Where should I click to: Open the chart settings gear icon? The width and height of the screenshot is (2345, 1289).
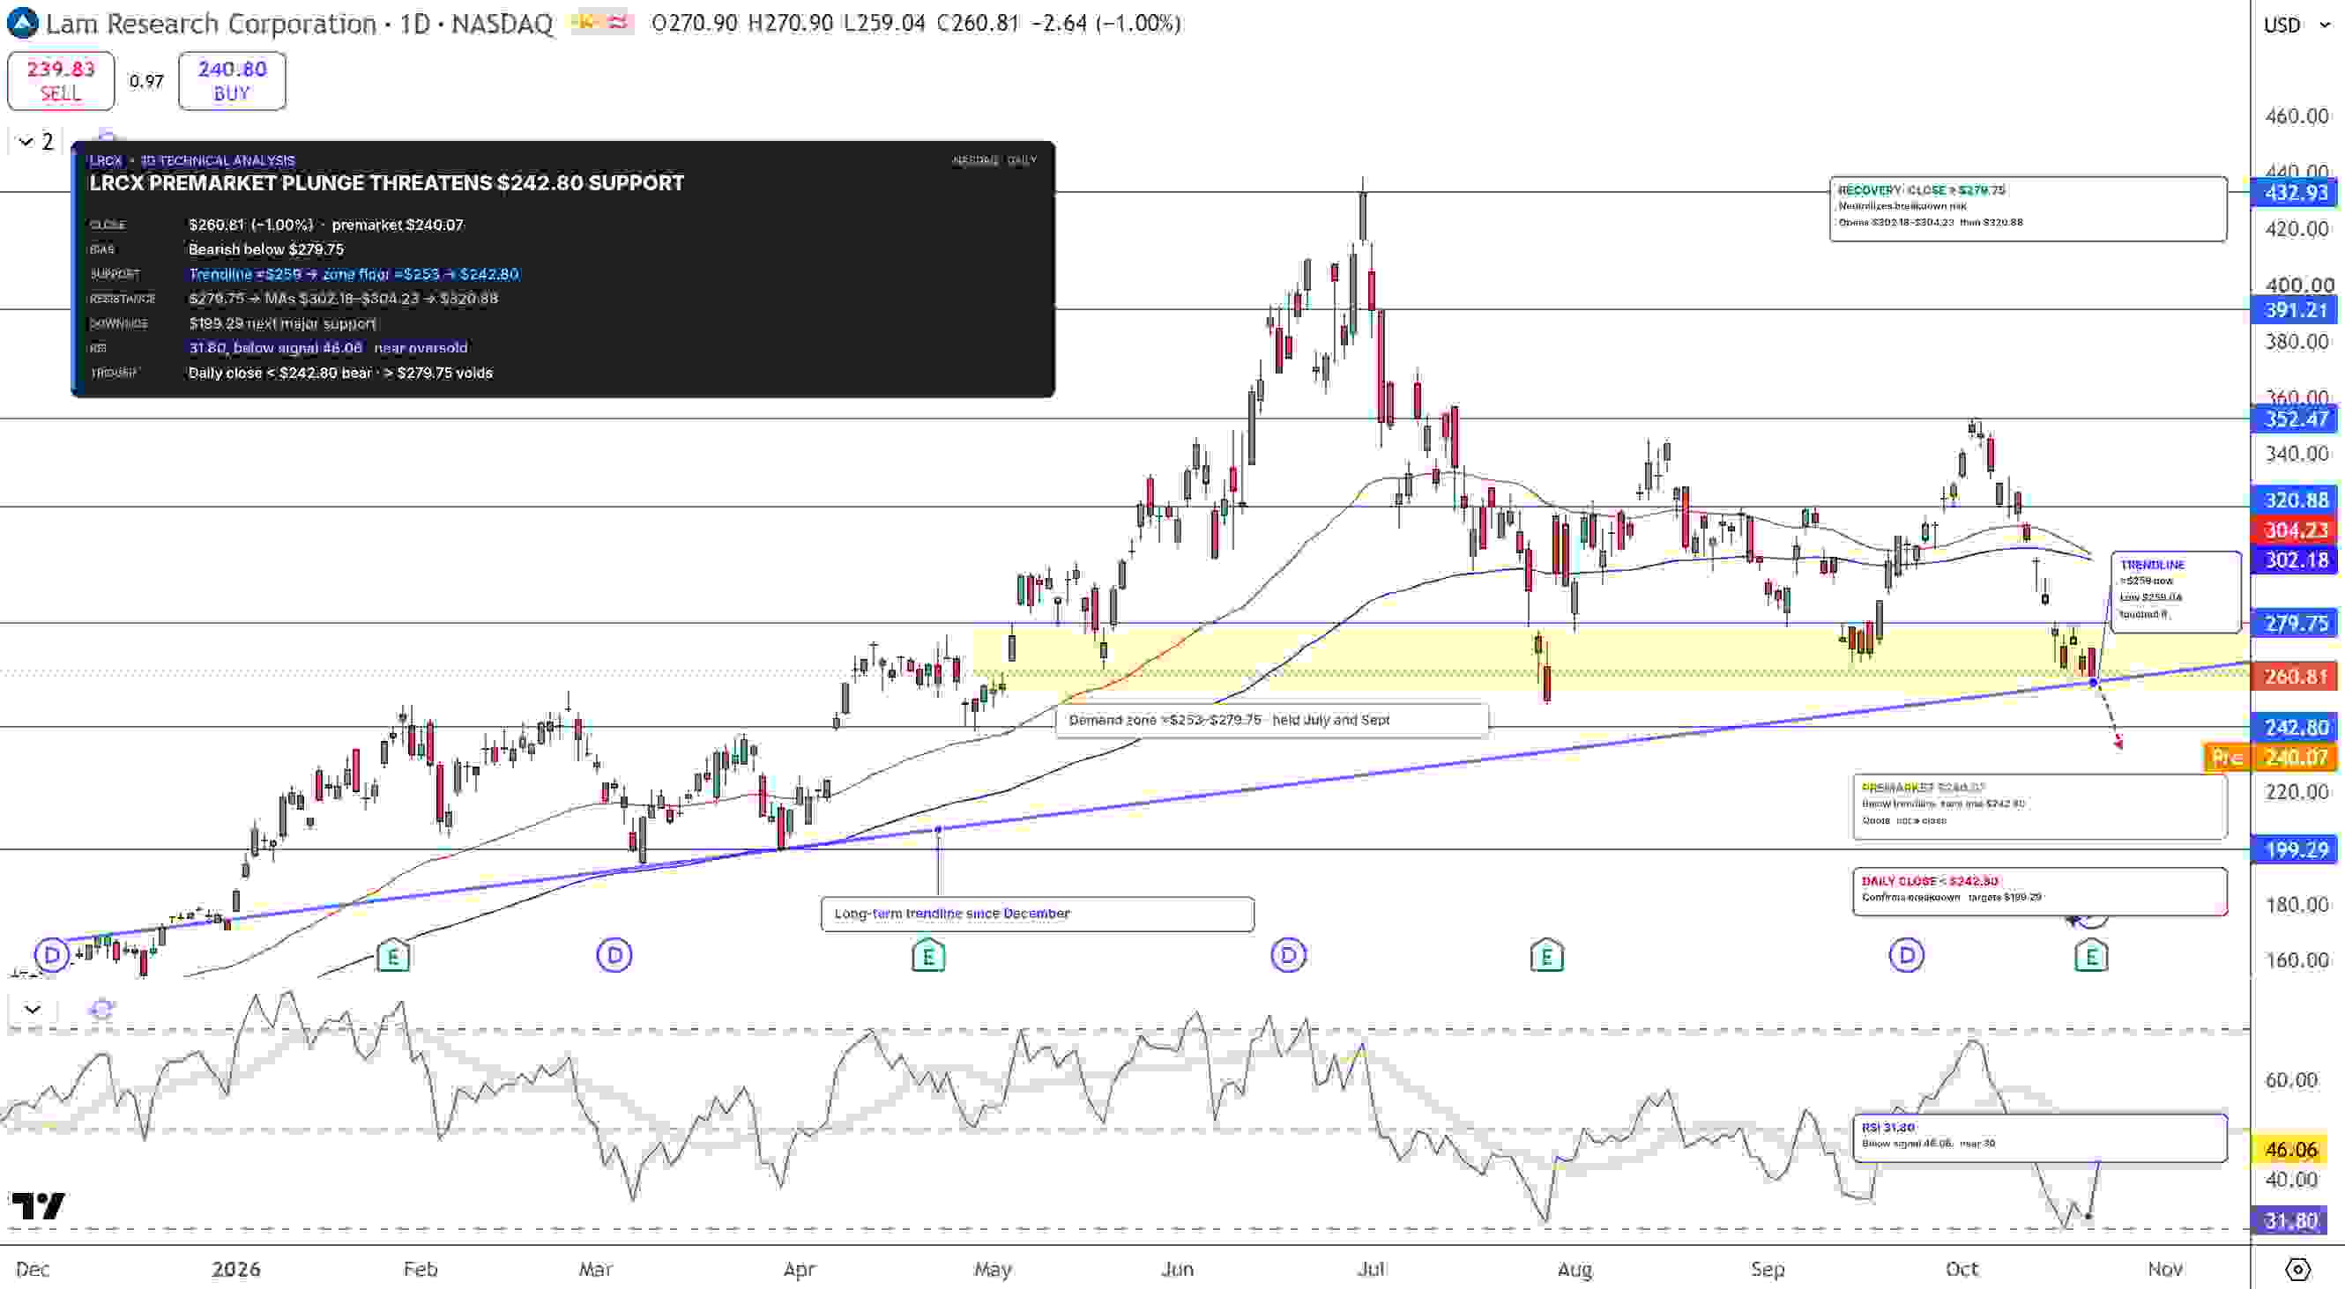[x=2297, y=1269]
